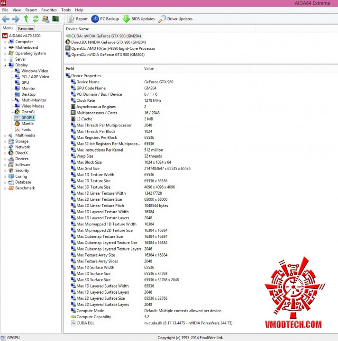Image resolution: width=338 pixels, height=341 pixels.
Task: Click the Software icon in tree
Action: 11,165
